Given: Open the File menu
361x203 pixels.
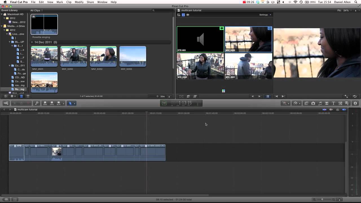Looking at the screenshot, I should point(33,2).
